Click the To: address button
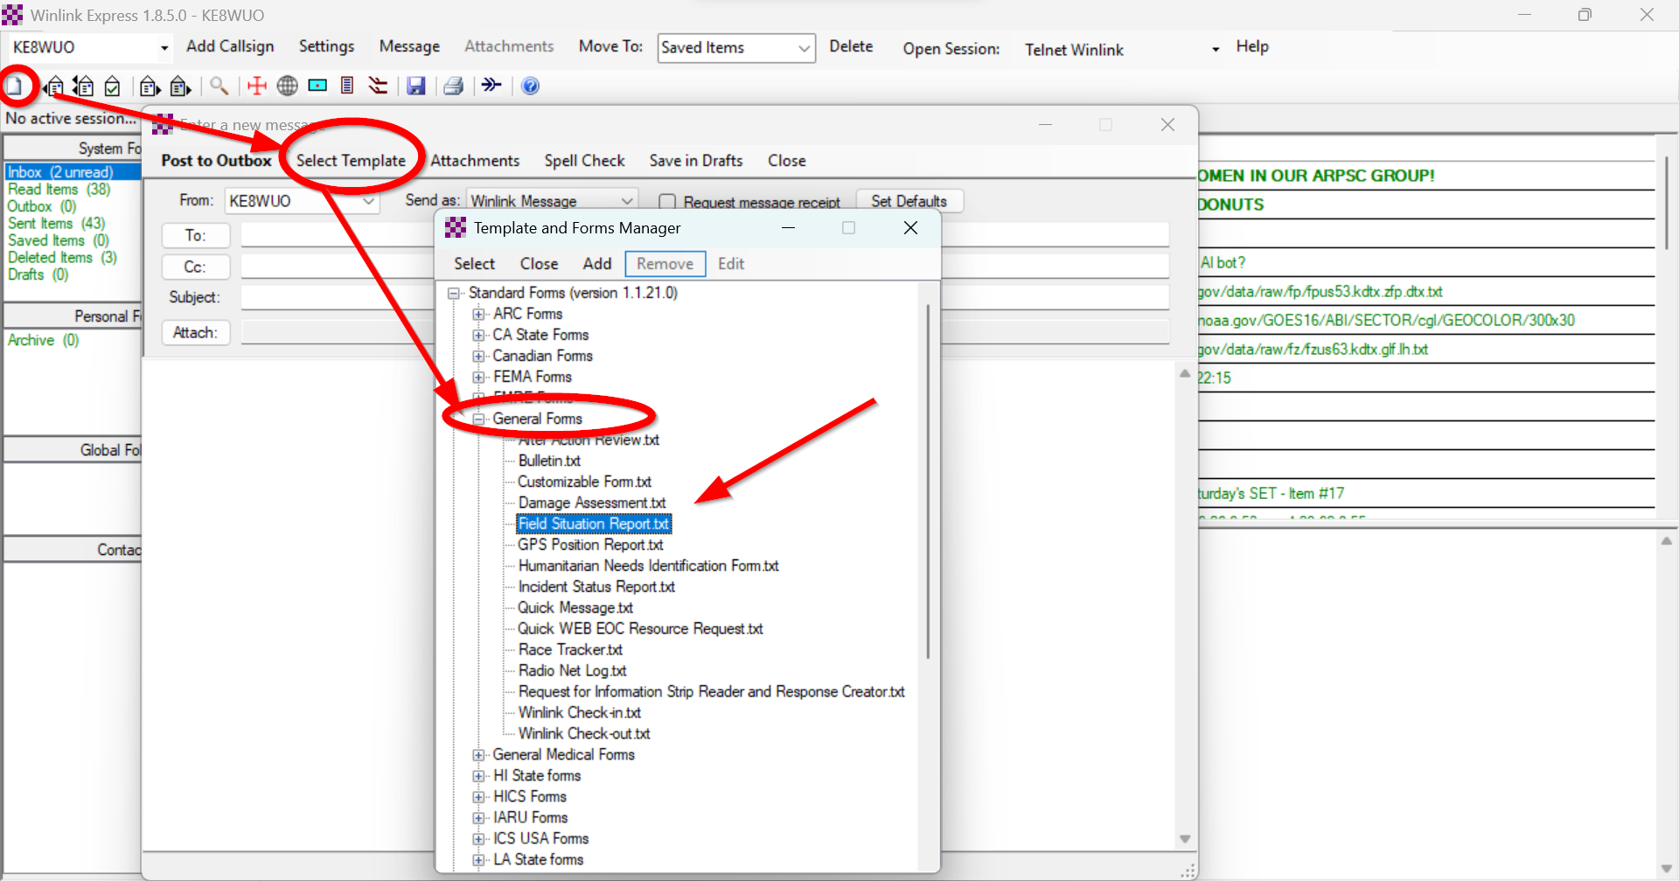Image resolution: width=1679 pixels, height=881 pixels. (196, 235)
